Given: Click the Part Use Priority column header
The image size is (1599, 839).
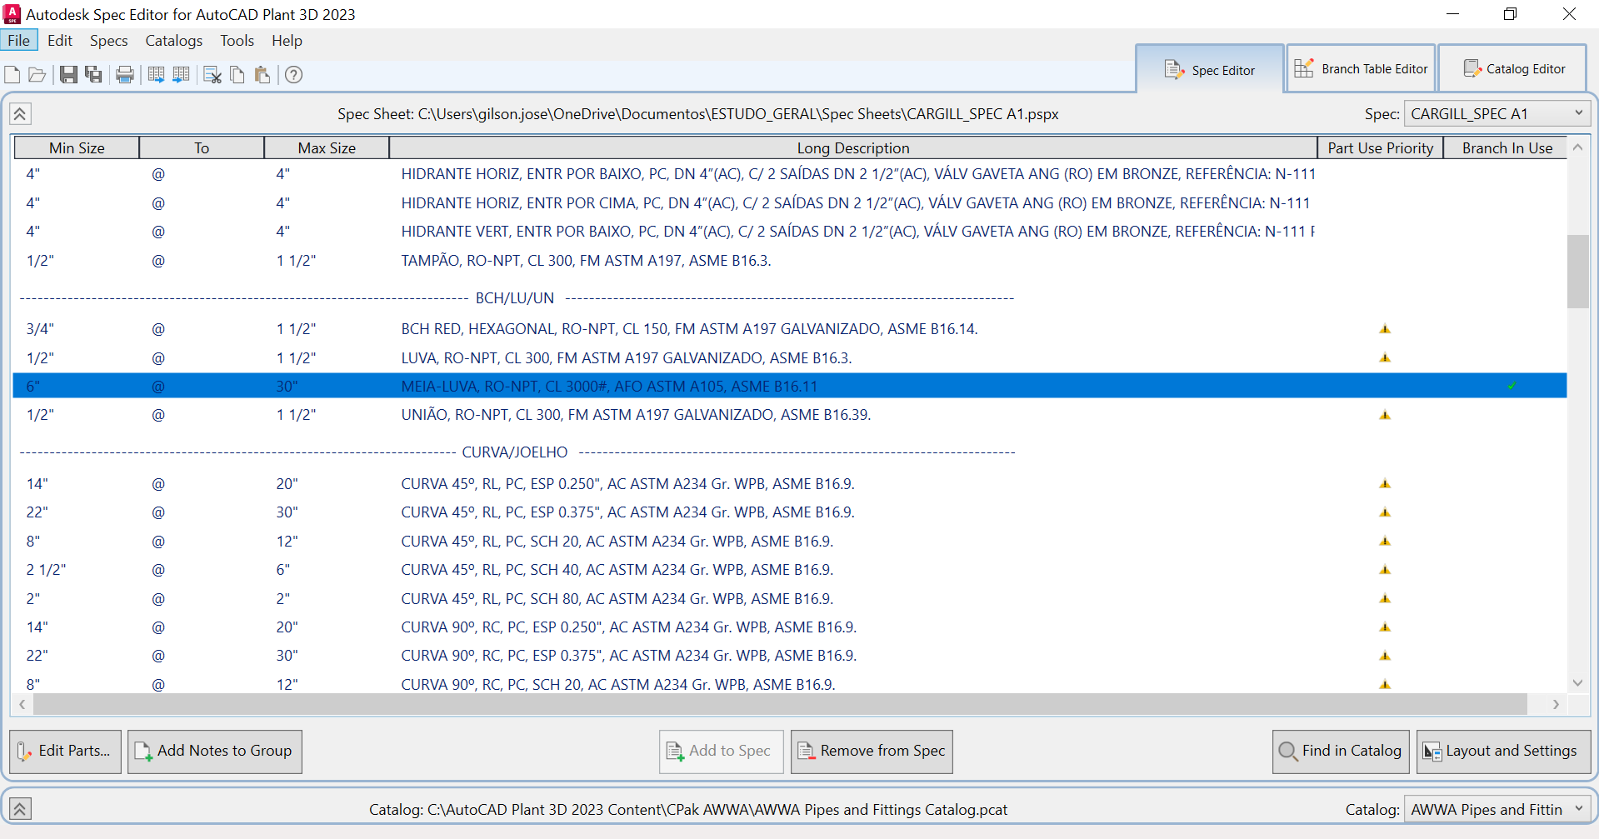Looking at the screenshot, I should coord(1380,148).
